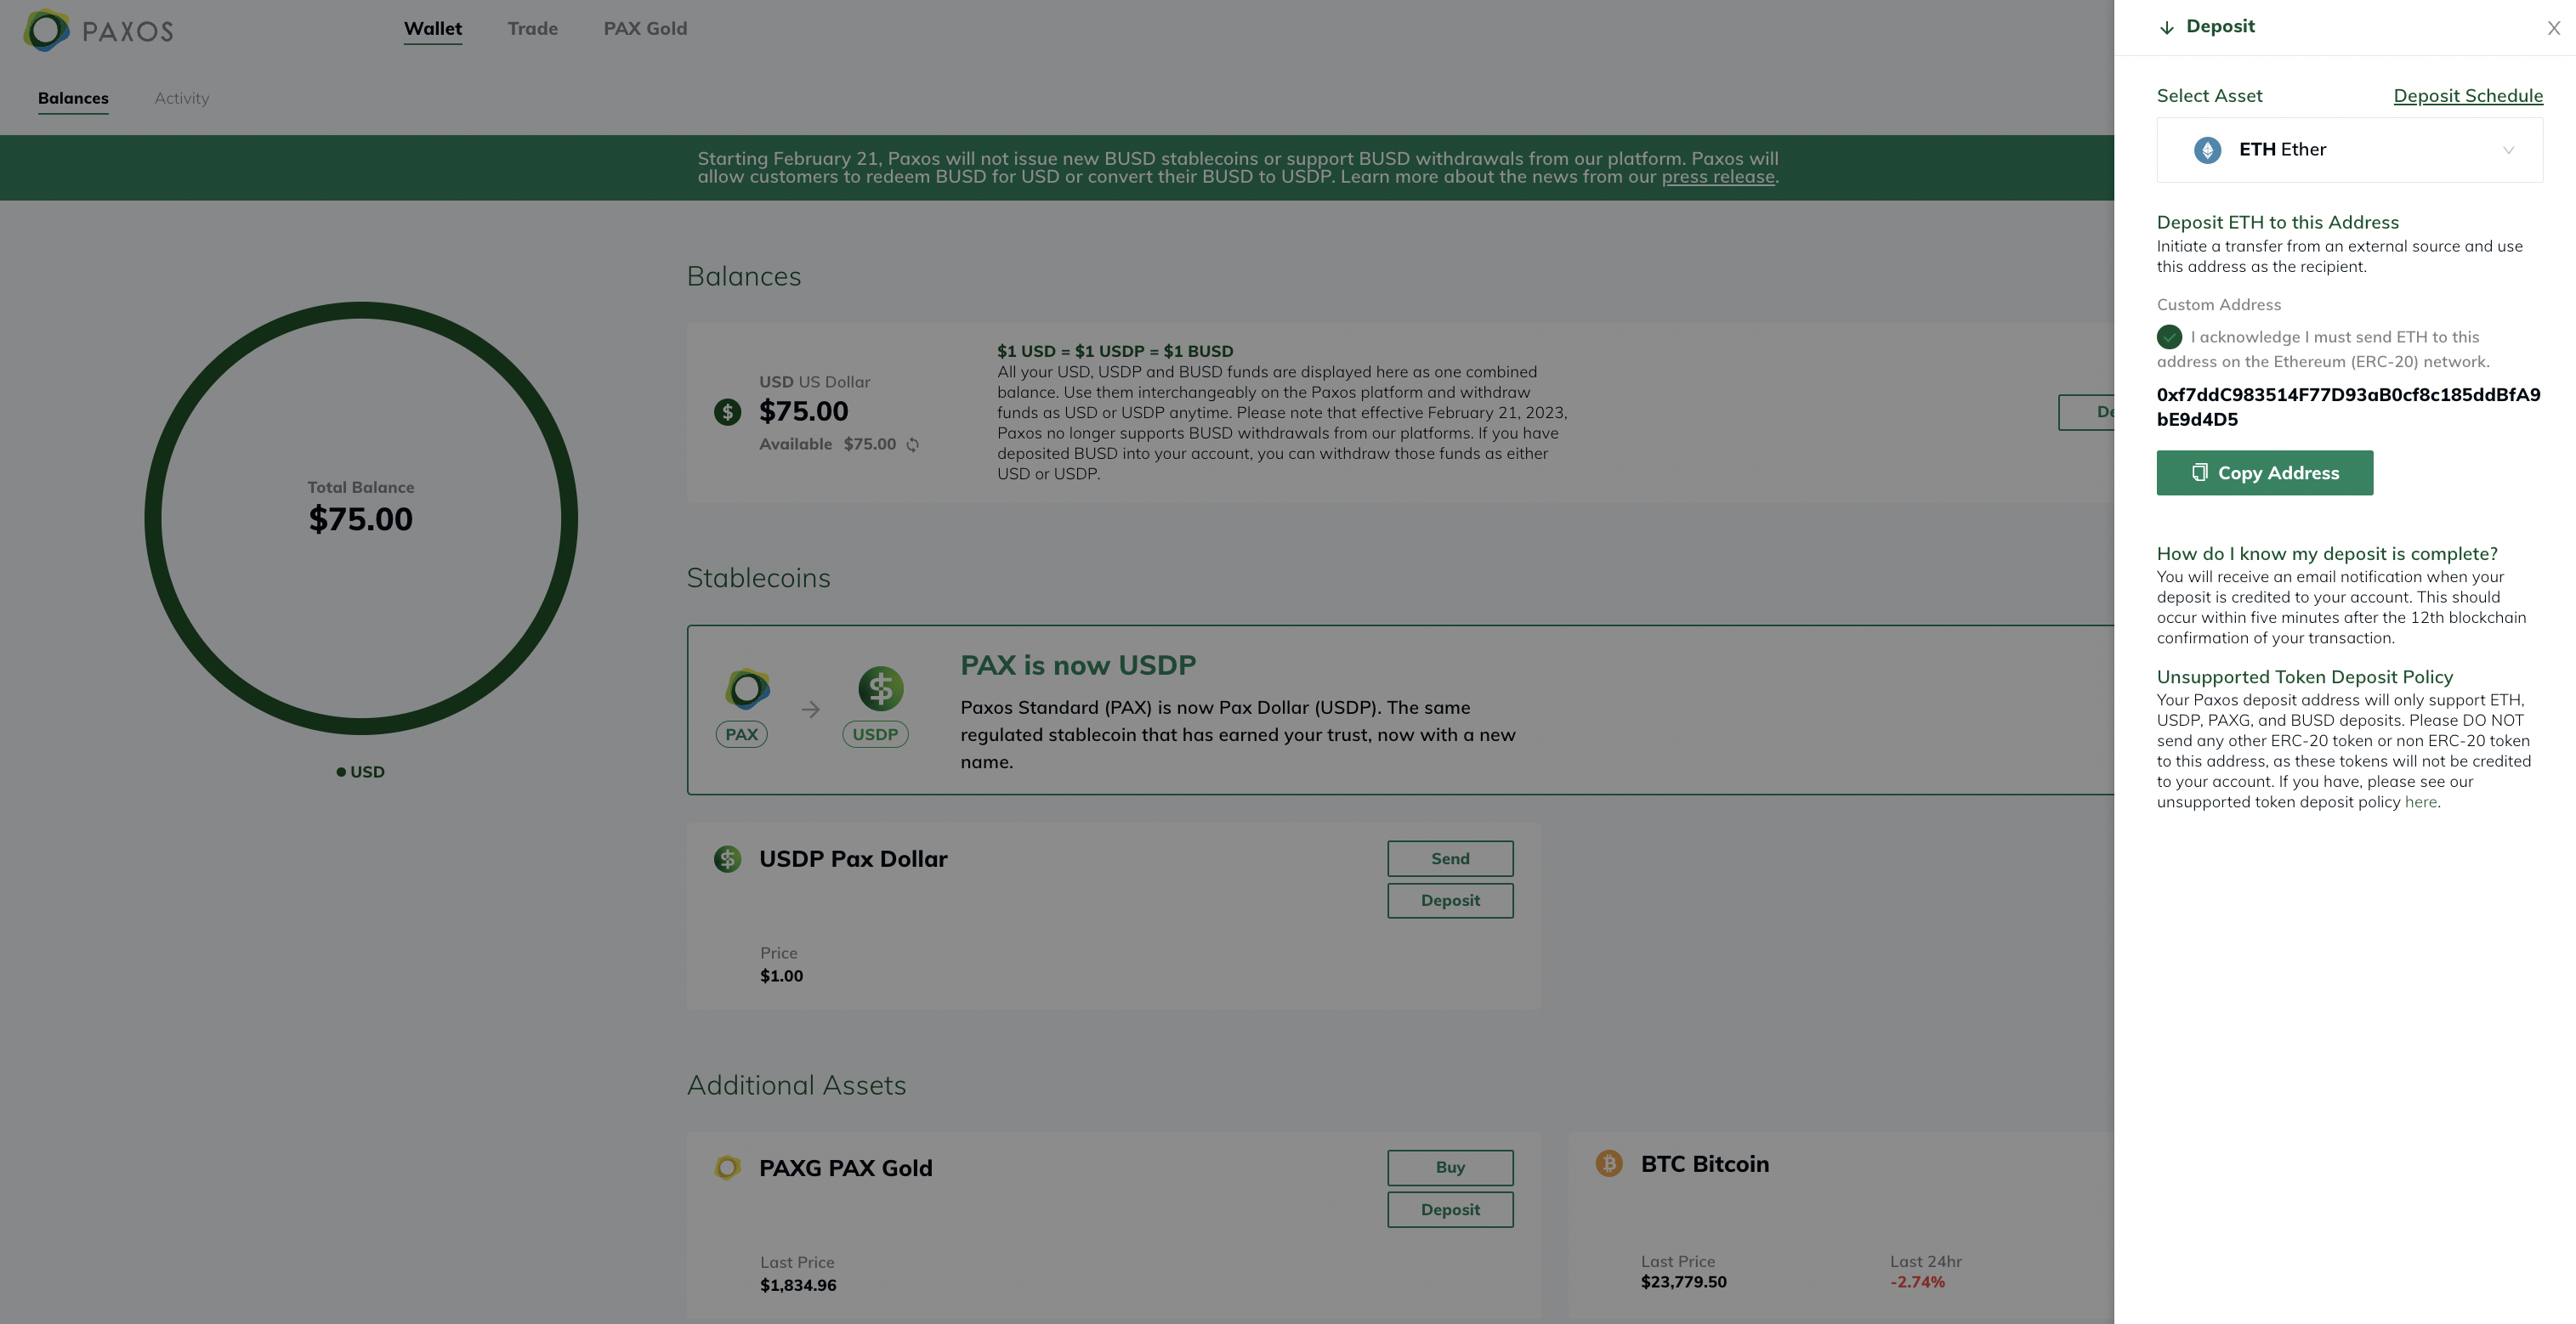
Task: Click the $75.00 total balance value
Action: pyautogui.click(x=360, y=519)
